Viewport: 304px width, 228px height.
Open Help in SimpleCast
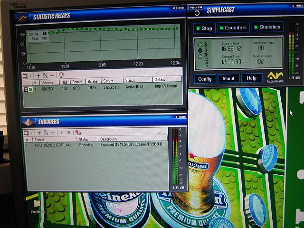(252, 78)
